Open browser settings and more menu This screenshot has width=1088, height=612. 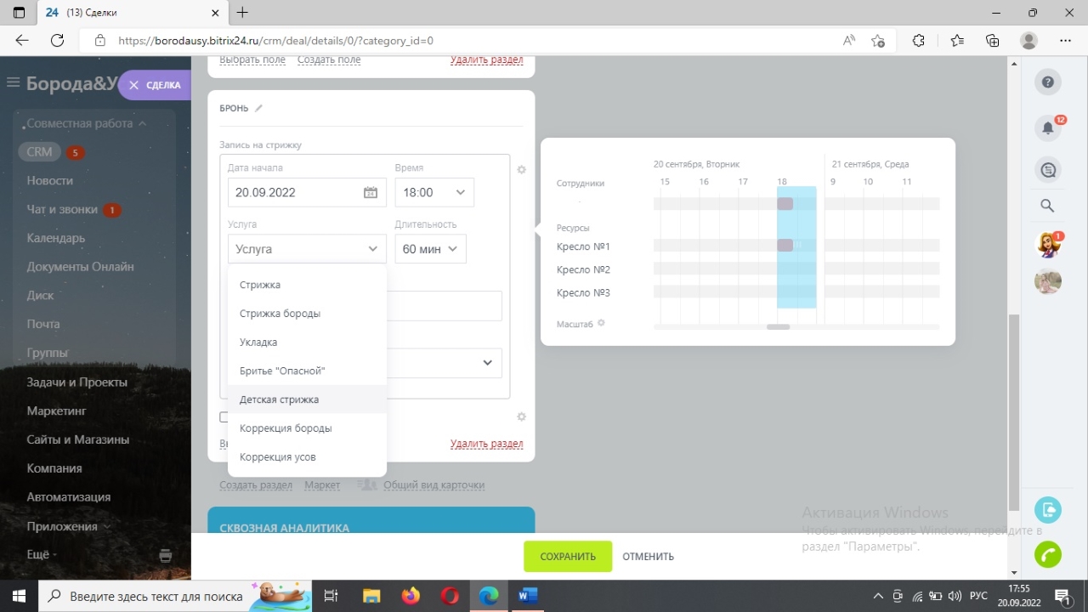pyautogui.click(x=1066, y=40)
